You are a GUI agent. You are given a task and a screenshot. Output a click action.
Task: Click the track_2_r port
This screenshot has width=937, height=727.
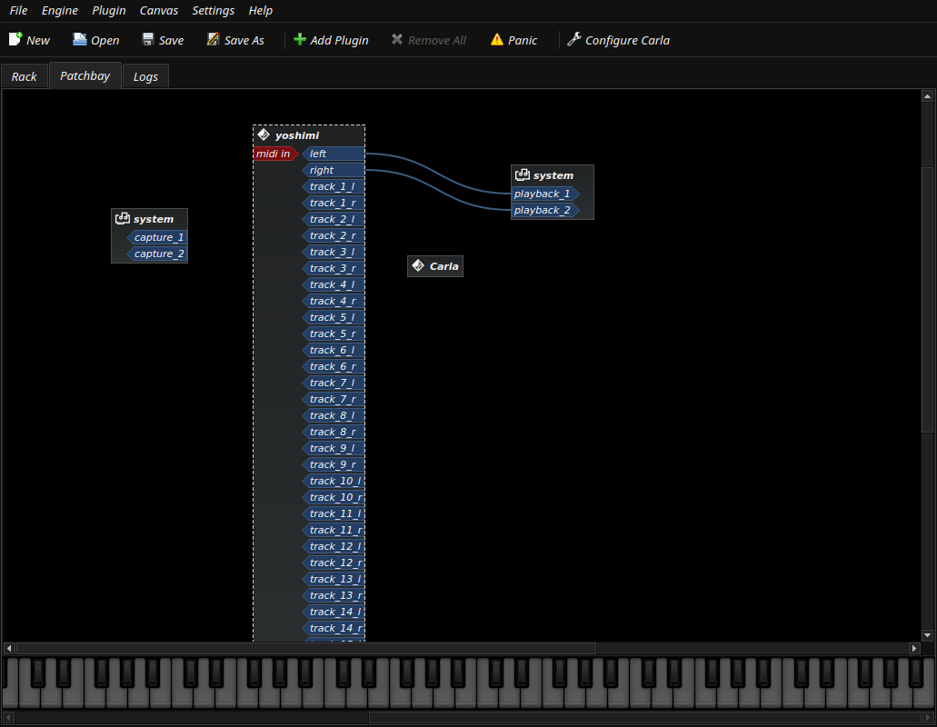334,235
